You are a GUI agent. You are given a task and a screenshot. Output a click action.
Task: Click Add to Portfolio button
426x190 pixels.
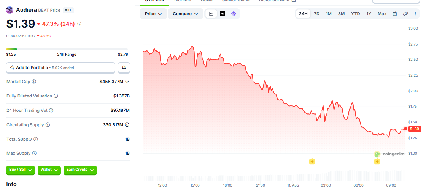coord(60,68)
